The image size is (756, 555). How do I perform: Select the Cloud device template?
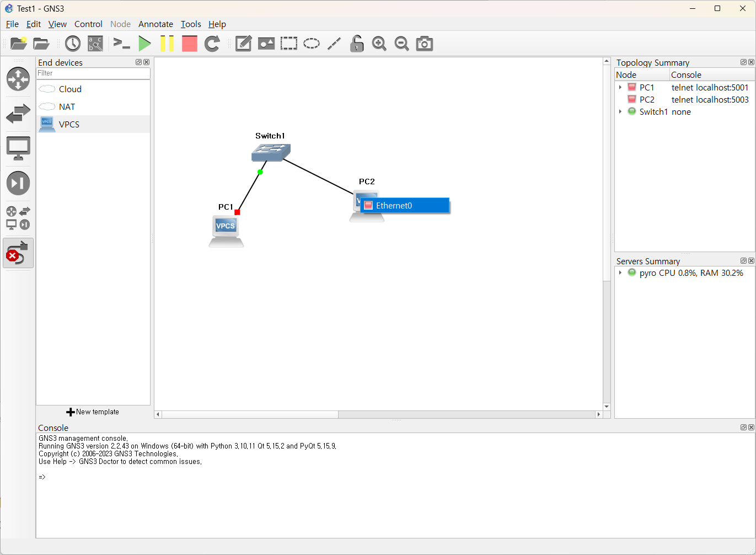click(93, 89)
